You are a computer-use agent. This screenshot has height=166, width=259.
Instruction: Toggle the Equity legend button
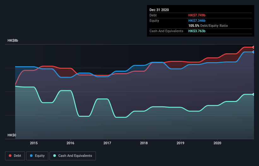pyautogui.click(x=37, y=156)
